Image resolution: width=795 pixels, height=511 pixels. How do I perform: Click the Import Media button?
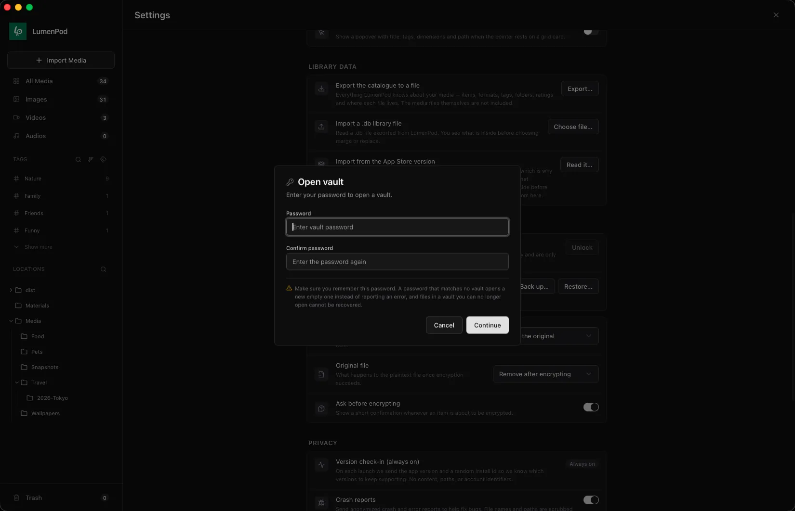click(61, 60)
